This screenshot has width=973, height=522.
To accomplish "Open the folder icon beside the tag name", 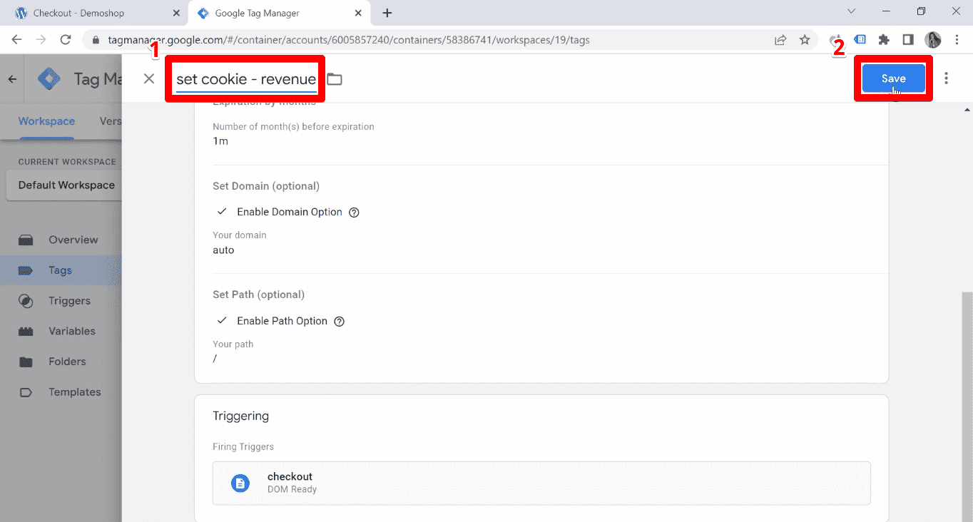I will point(335,79).
